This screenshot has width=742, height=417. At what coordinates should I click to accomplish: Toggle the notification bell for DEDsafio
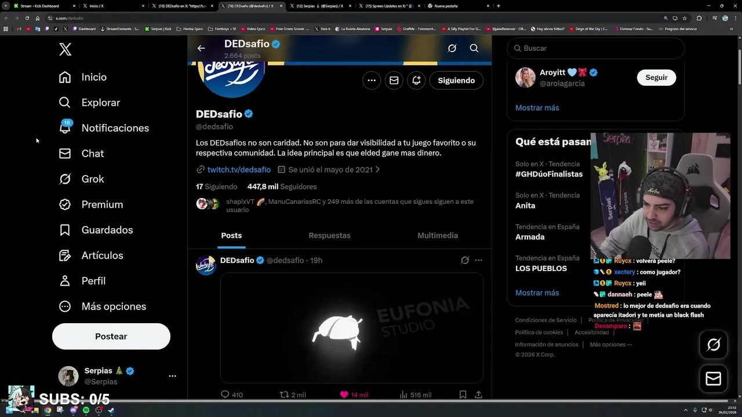416,81
